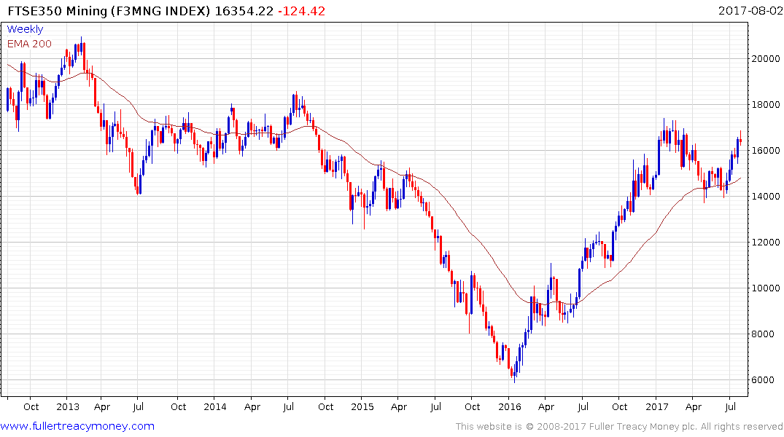Select the index value 16354.22
The width and height of the screenshot is (784, 437).
click(x=244, y=11)
